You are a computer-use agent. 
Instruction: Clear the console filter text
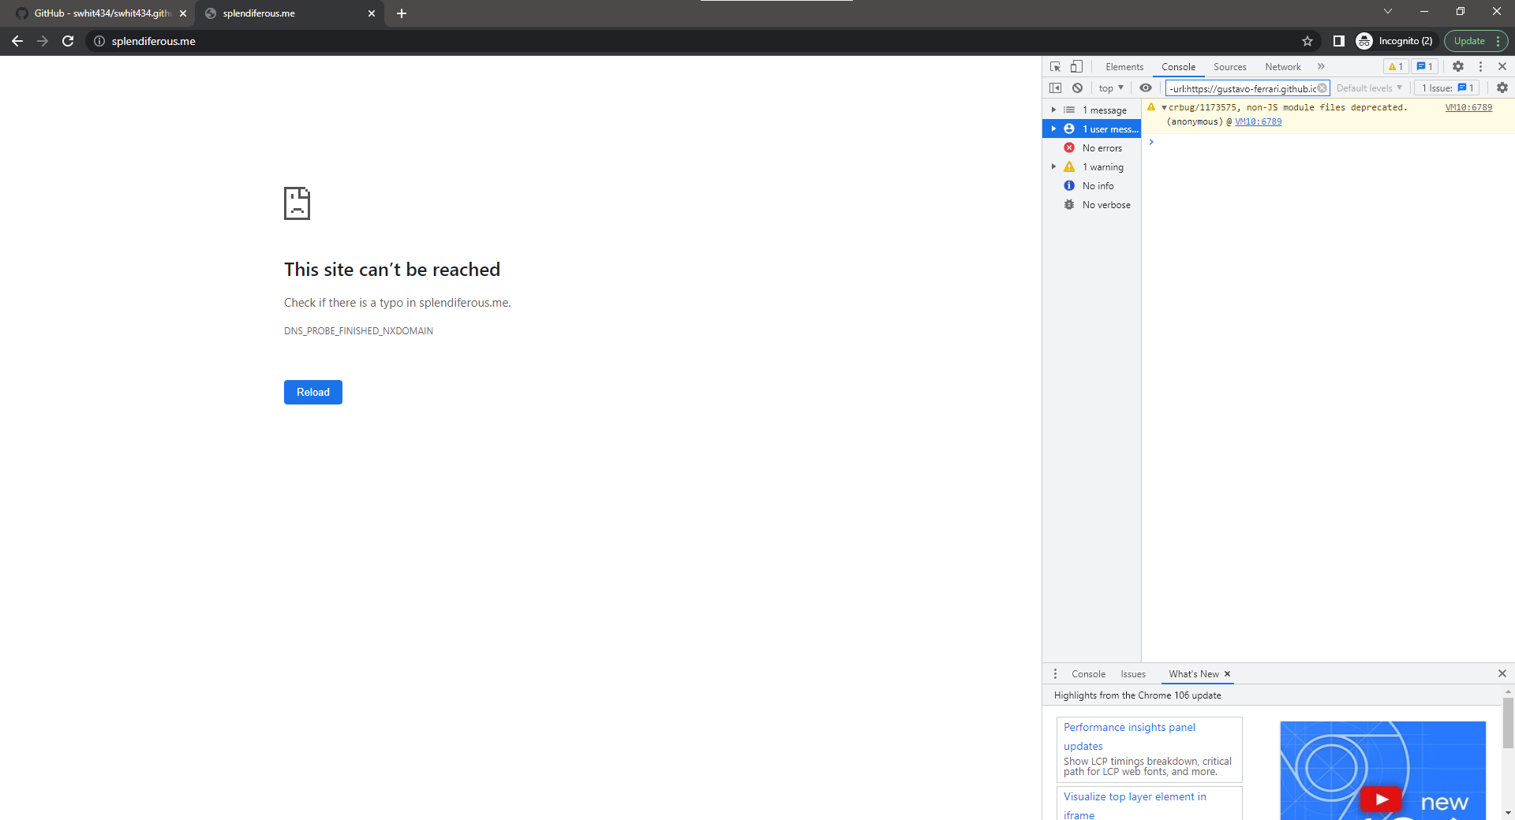click(1322, 88)
